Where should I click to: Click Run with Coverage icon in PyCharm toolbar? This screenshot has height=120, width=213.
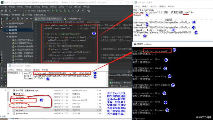coord(61,11)
